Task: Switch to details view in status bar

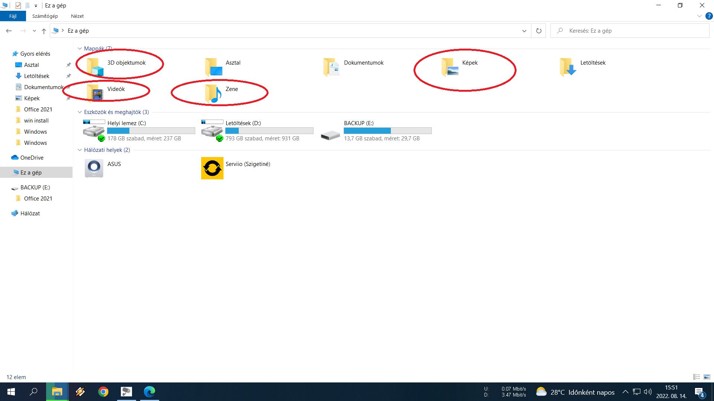Action: tap(697, 377)
